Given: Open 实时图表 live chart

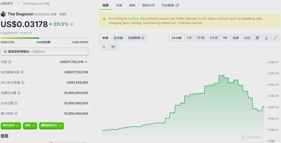Looking at the screenshot, I should [x=136, y=38].
